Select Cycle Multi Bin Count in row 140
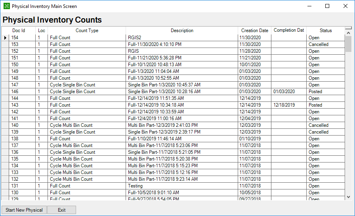 (x=87, y=125)
